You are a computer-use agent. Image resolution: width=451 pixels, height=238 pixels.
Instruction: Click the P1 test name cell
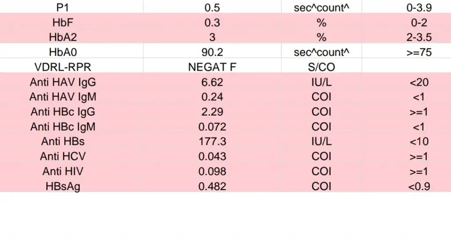point(63,7)
